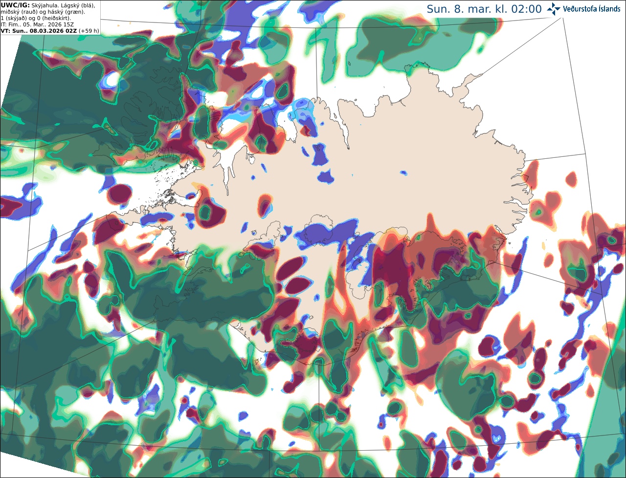The height and width of the screenshot is (478, 626).
Task: Click the legend line 1 (skýjað) og 0 (heiðskírt)
Action: click(36, 18)
